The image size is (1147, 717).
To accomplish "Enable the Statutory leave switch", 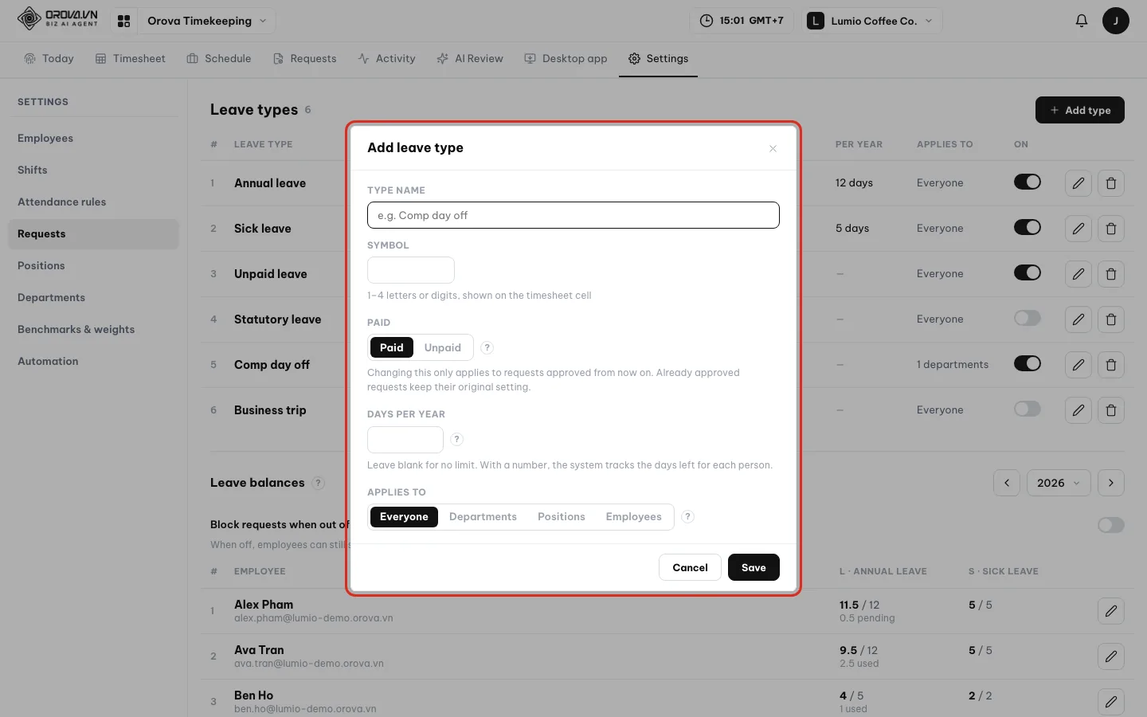I will click(1027, 319).
